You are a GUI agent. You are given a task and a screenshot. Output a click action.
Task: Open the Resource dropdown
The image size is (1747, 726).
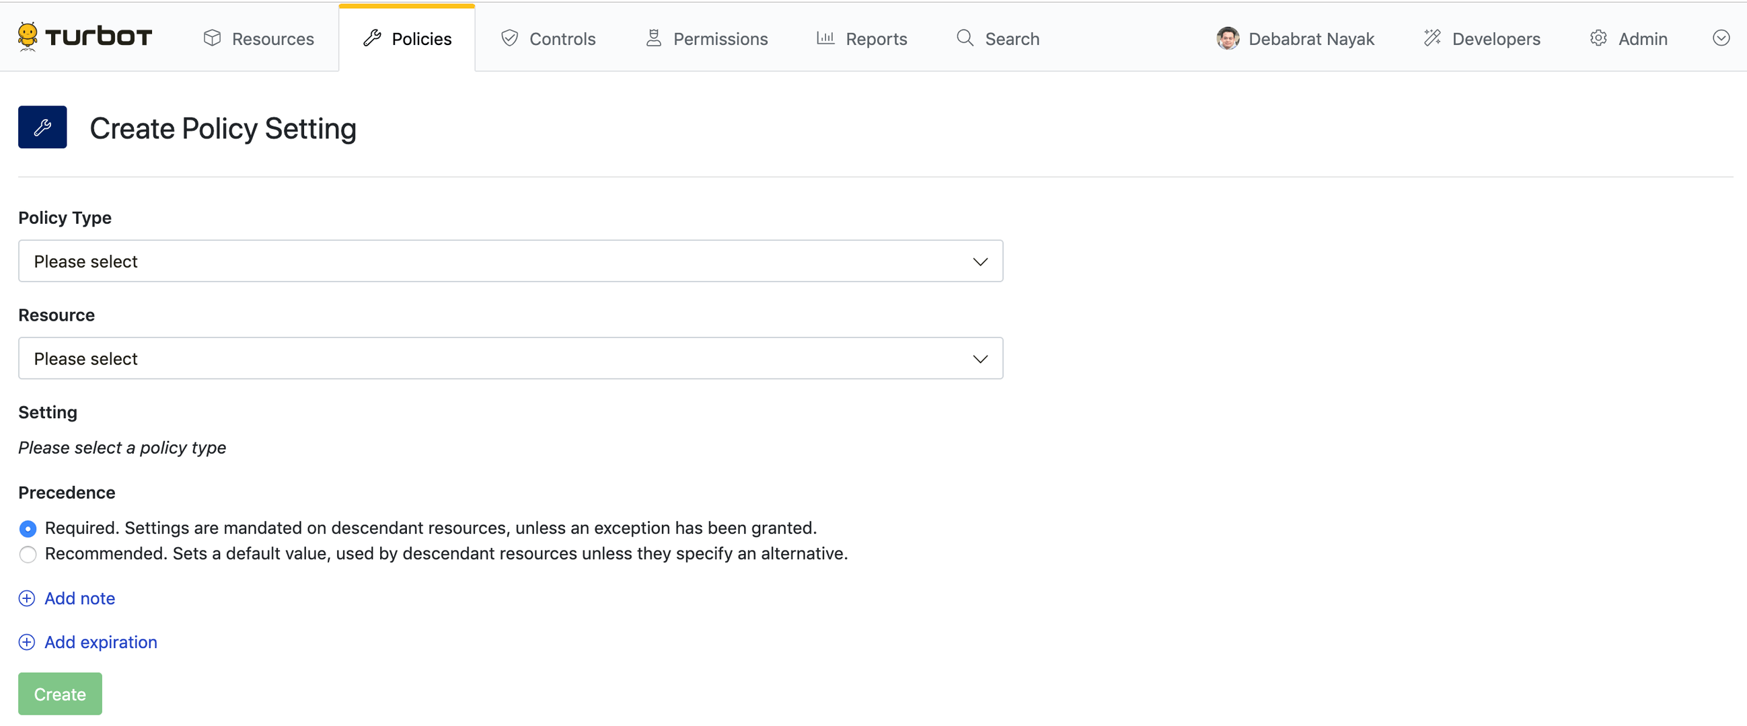[x=510, y=358]
